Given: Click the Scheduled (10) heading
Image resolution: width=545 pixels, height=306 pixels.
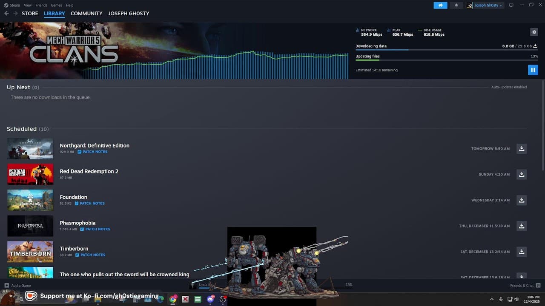Looking at the screenshot, I should (28, 129).
